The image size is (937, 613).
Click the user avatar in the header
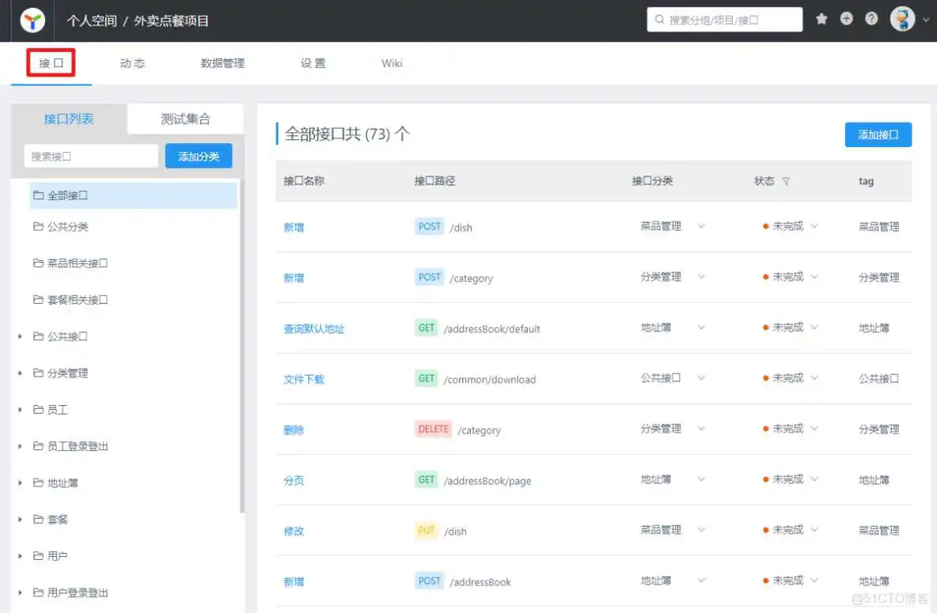(x=903, y=18)
